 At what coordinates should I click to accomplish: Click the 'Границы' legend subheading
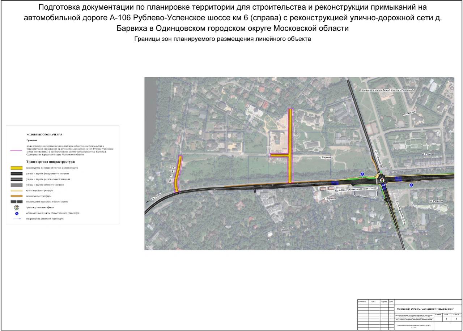32,140
